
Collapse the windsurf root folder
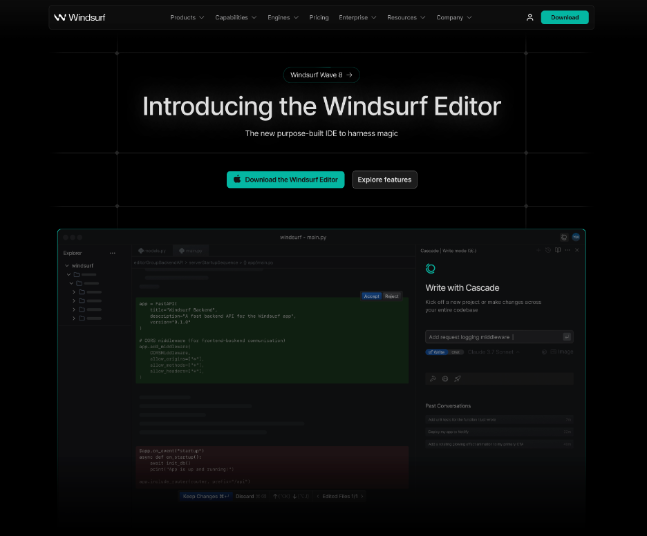(x=67, y=265)
